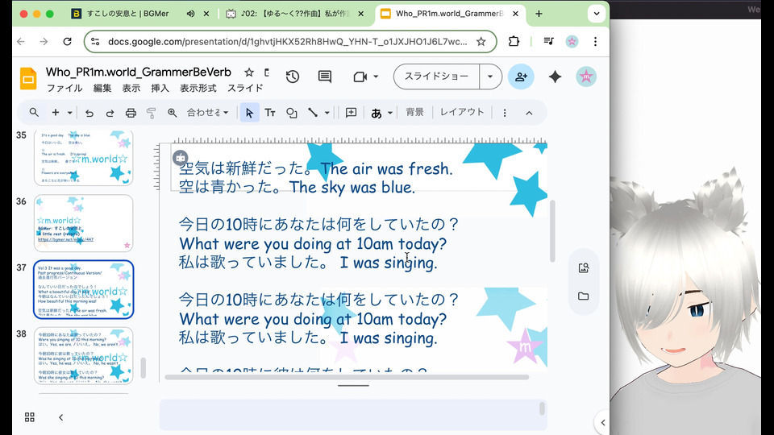Viewport: 774px width, 435px height.
Task: Select the paint format tool
Action: [x=151, y=113]
